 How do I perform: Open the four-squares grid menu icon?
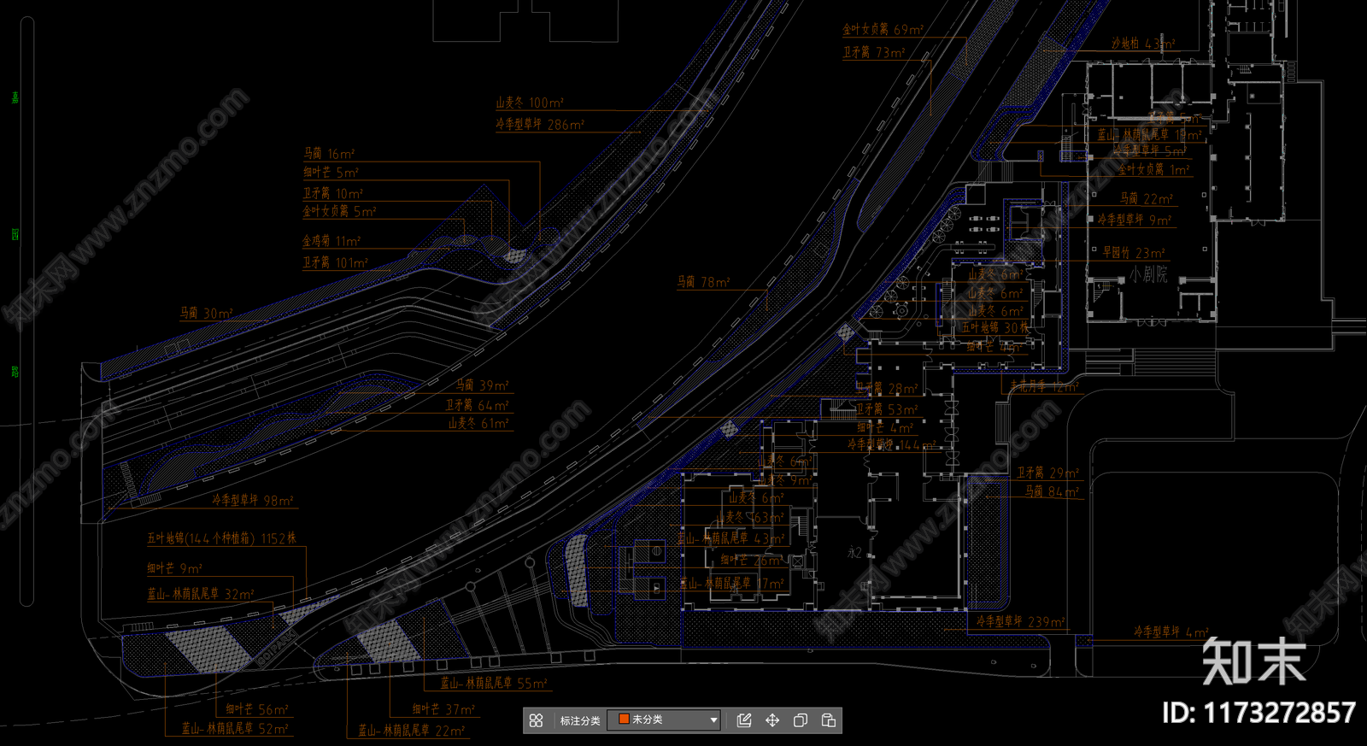pos(536,720)
